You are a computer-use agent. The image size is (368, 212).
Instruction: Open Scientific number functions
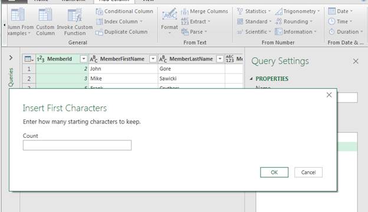[254, 32]
